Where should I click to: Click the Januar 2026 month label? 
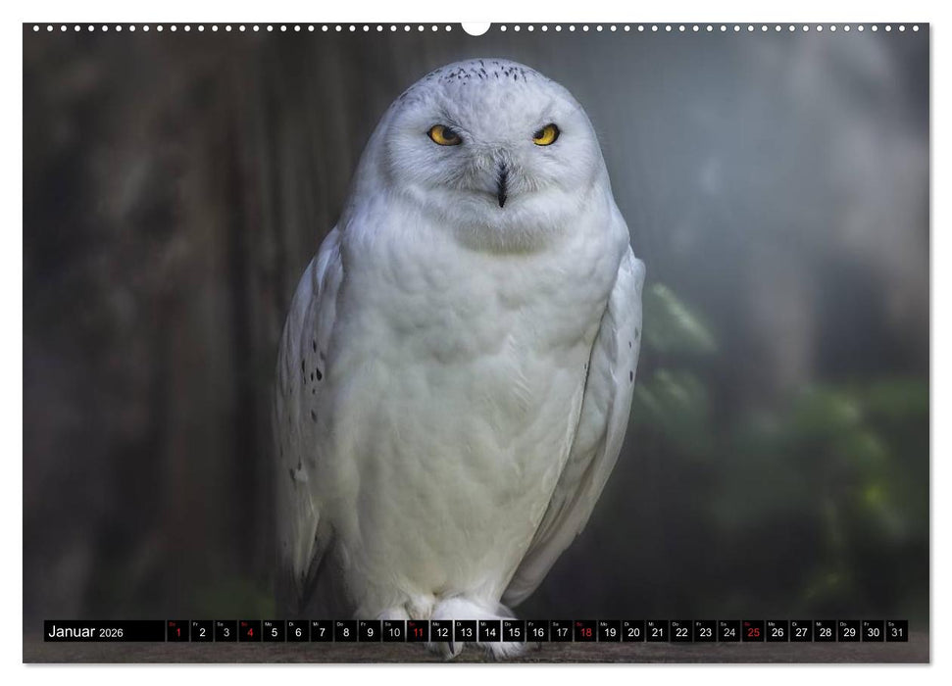tap(86, 632)
